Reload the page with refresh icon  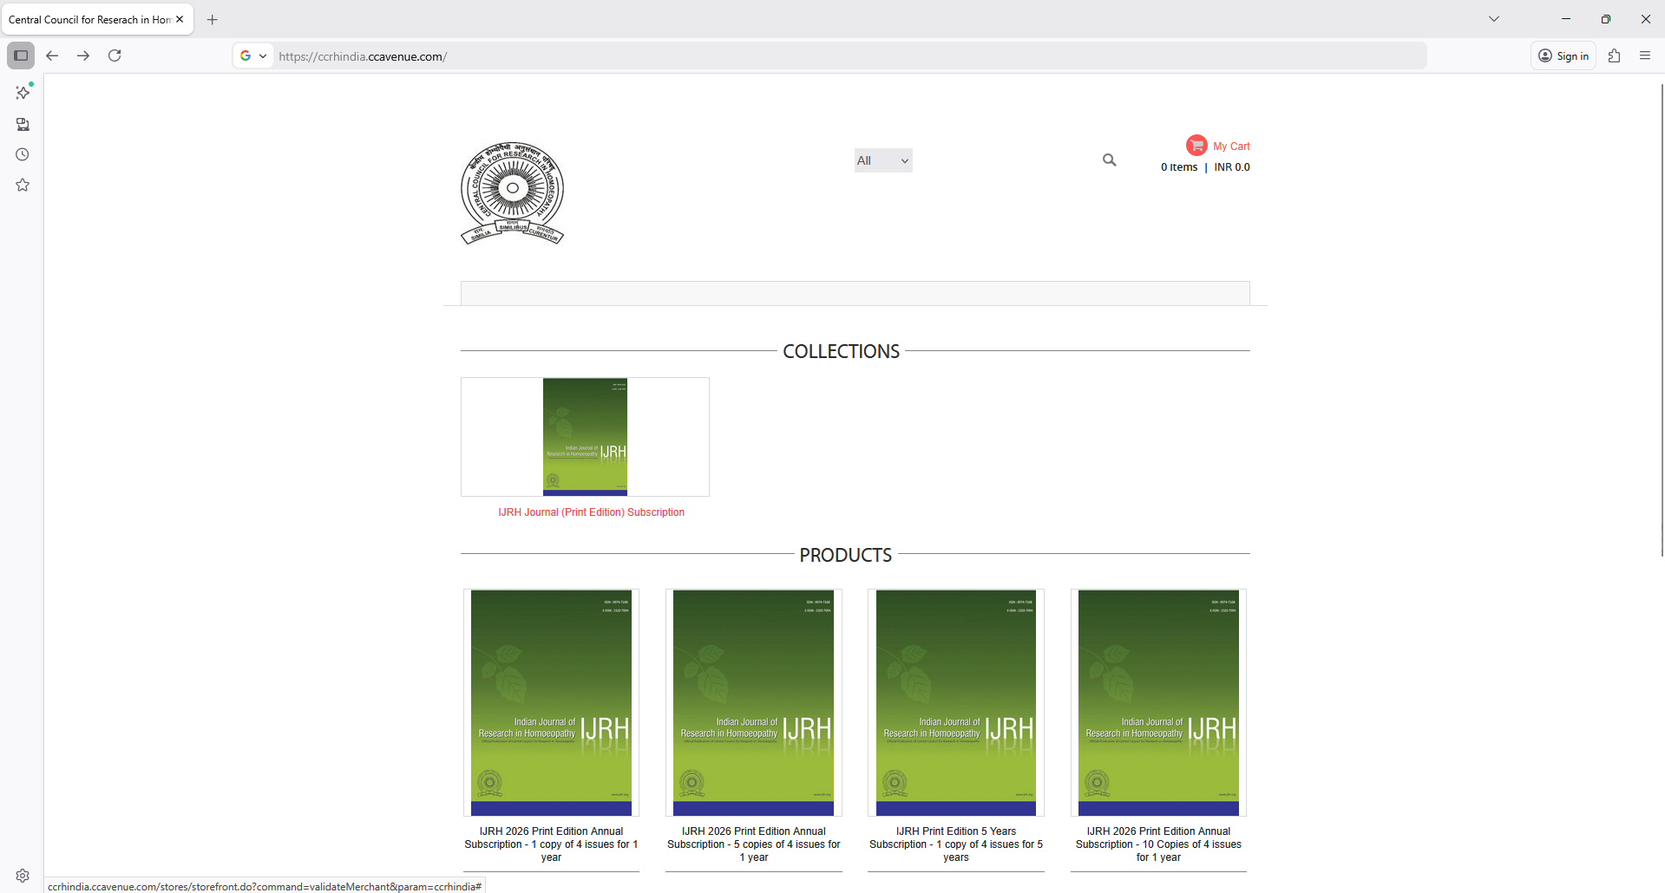[x=115, y=55]
